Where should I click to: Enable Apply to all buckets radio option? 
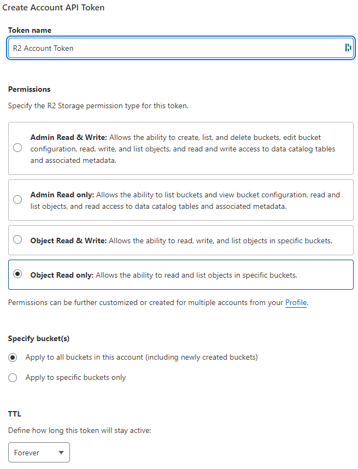pos(13,357)
